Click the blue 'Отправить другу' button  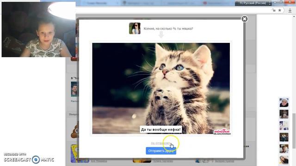[x=161, y=151]
